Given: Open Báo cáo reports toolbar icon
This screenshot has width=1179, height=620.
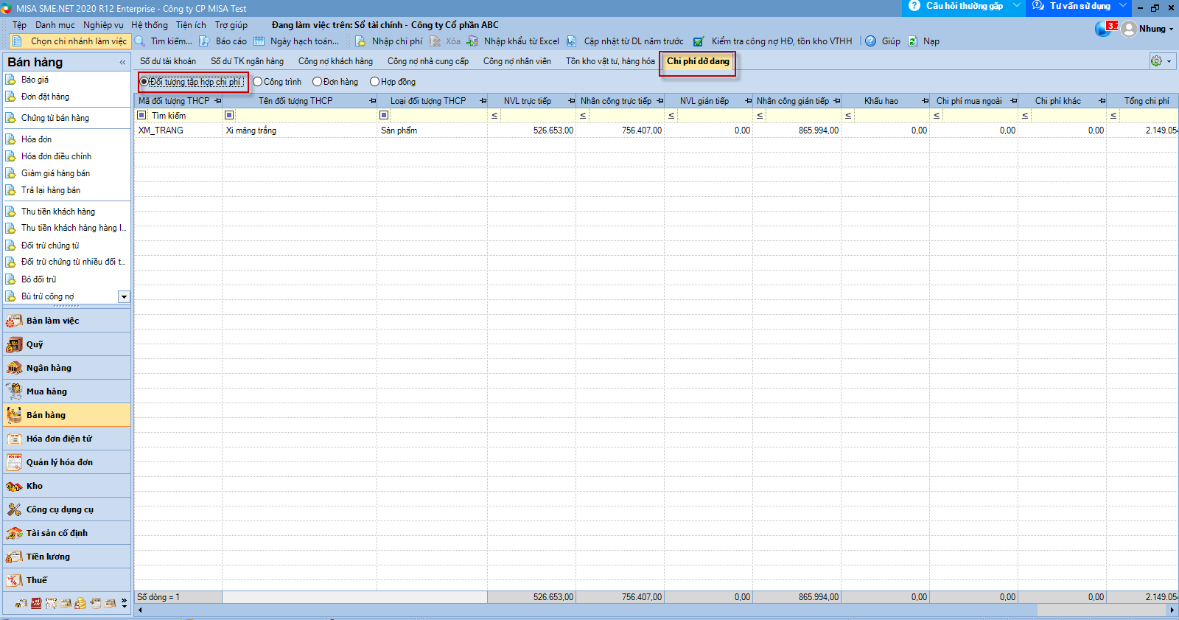Looking at the screenshot, I should (205, 41).
